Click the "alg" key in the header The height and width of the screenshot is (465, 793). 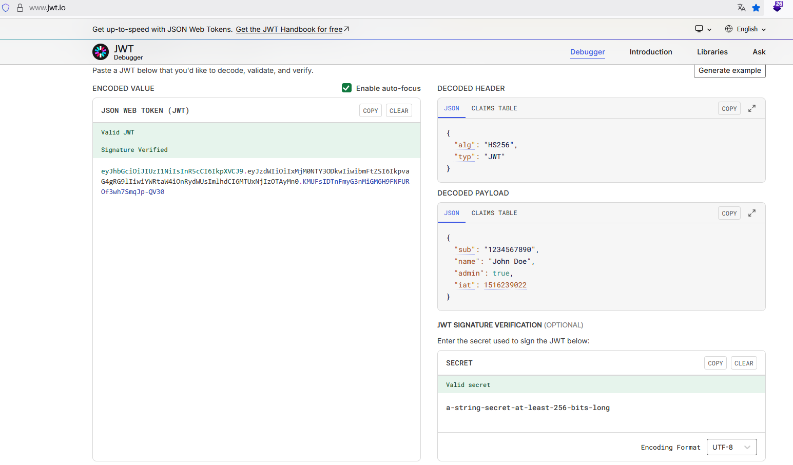(465, 145)
